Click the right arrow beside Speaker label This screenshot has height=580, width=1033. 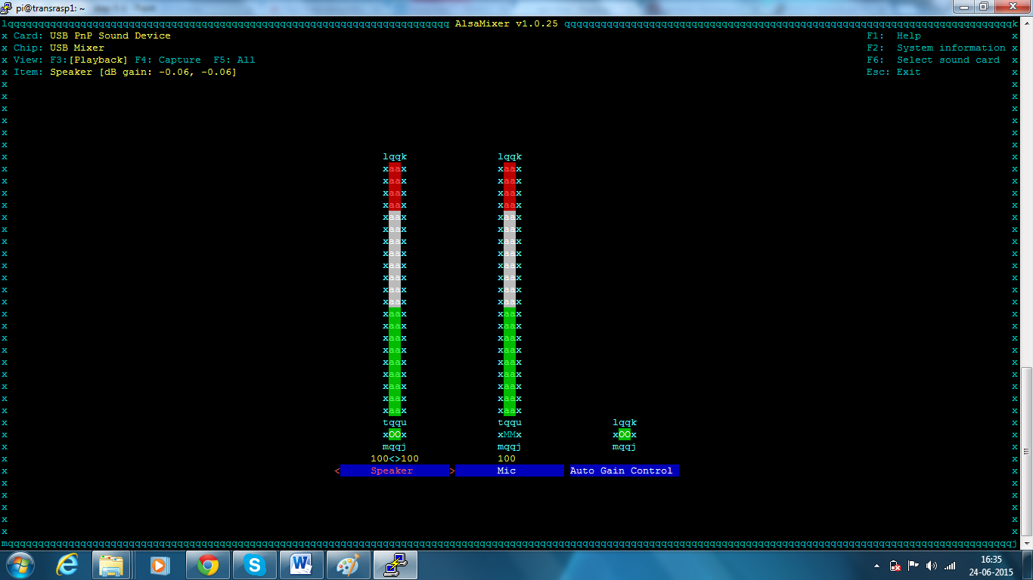pyautogui.click(x=452, y=471)
